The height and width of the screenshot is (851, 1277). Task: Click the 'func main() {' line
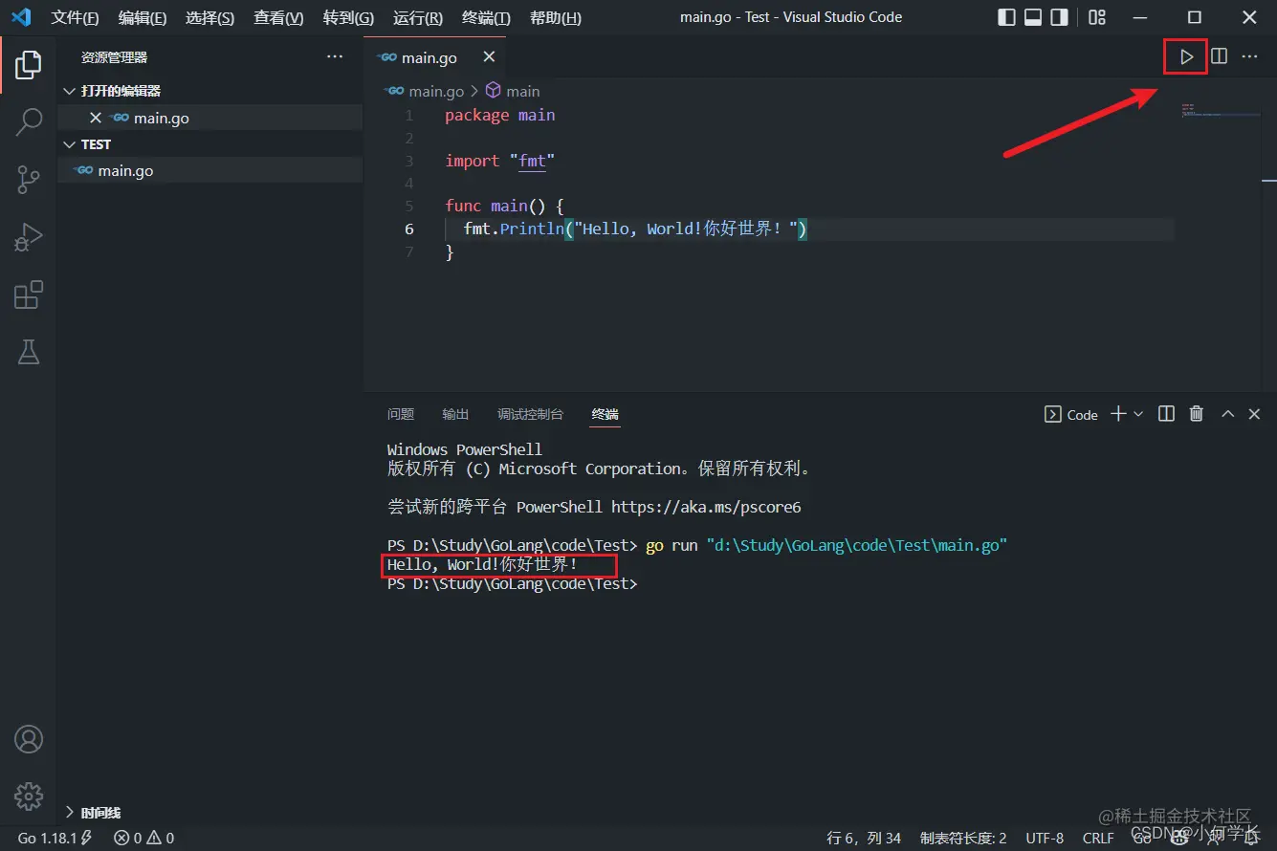505,206
